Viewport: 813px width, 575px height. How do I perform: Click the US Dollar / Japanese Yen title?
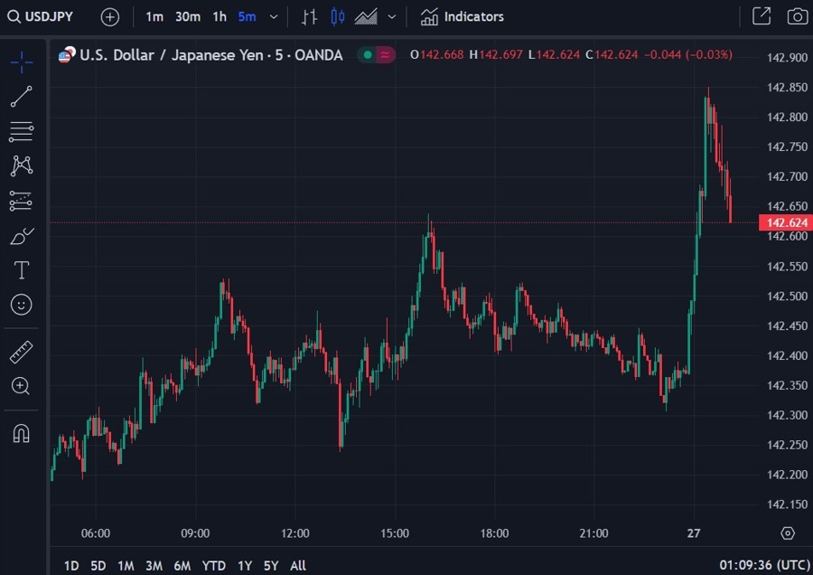(211, 55)
